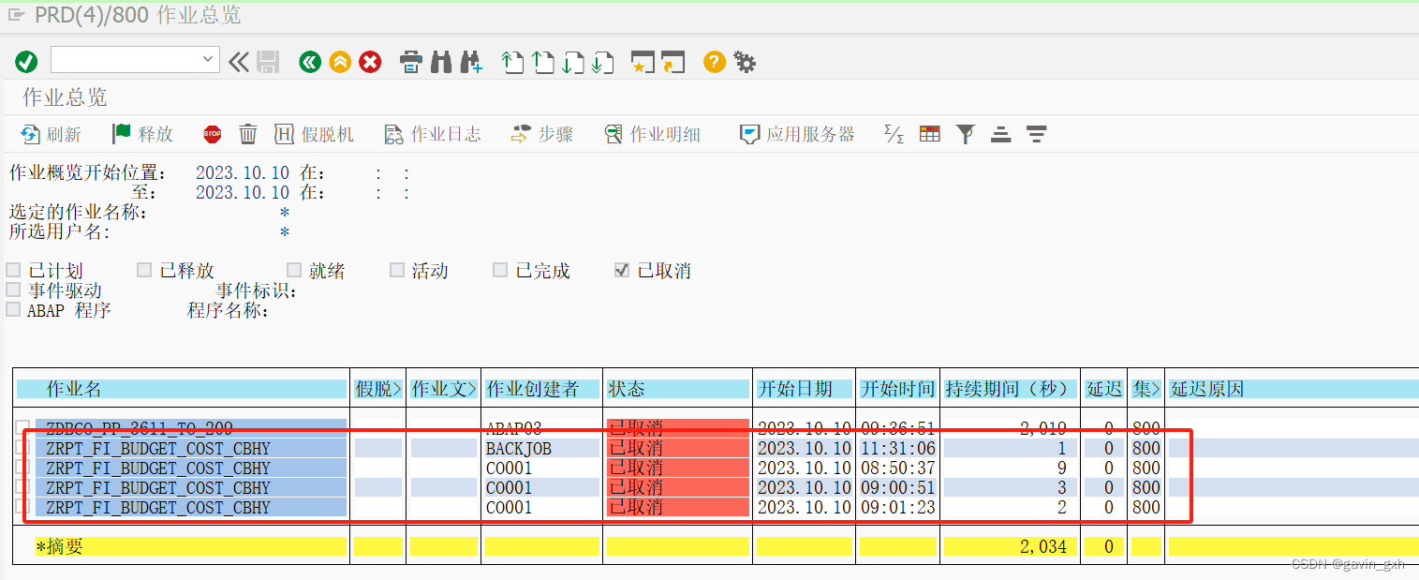
Task: Enable the 已计划 checkbox
Action: pyautogui.click(x=13, y=270)
